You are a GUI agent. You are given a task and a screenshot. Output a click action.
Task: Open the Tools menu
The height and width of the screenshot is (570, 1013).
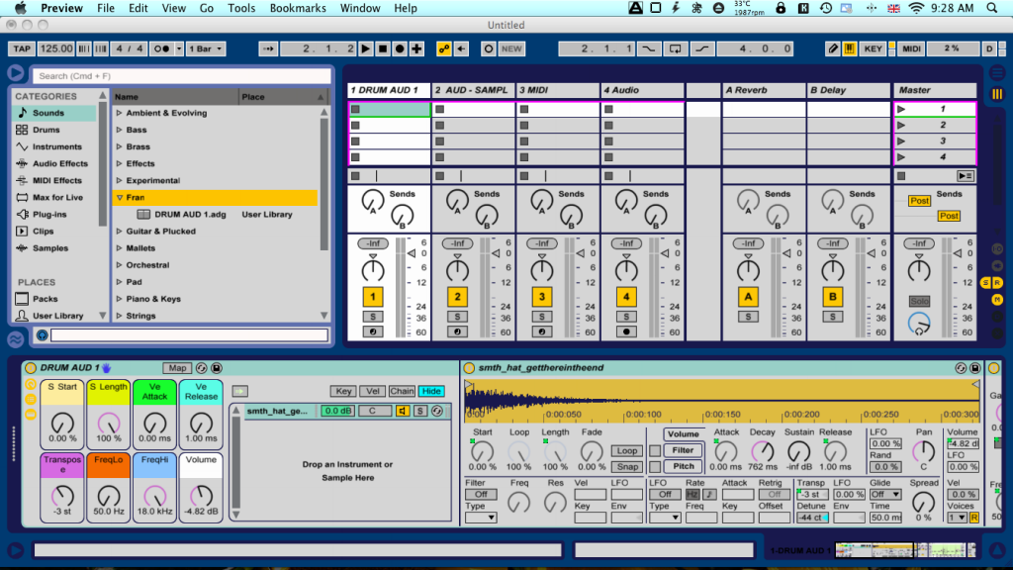pos(241,8)
